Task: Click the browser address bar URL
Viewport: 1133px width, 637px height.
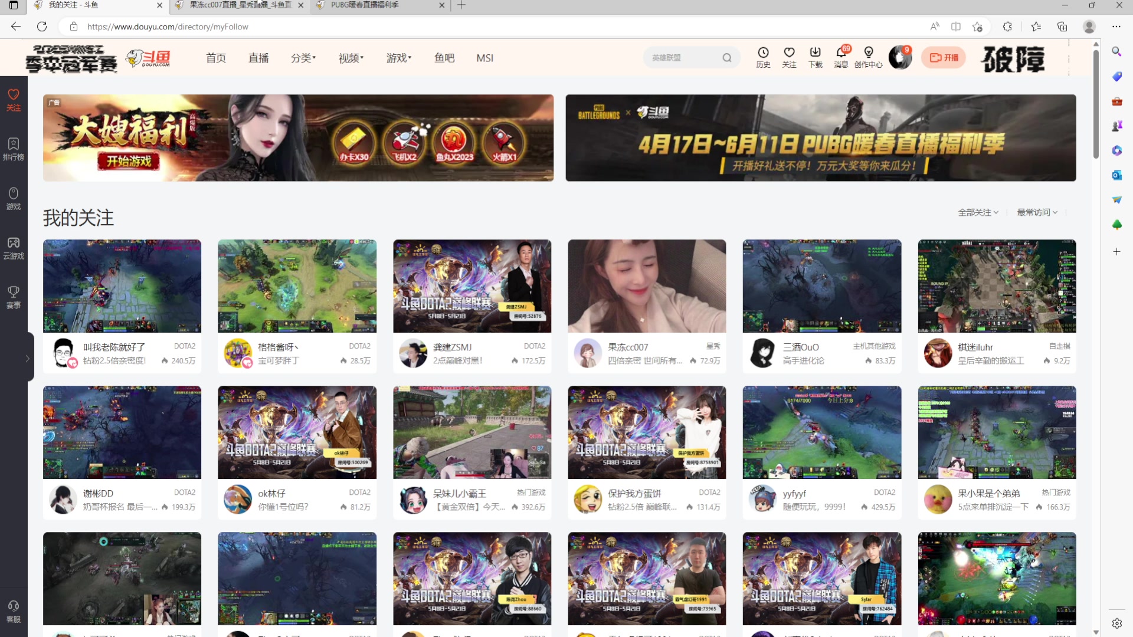Action: coord(168,27)
